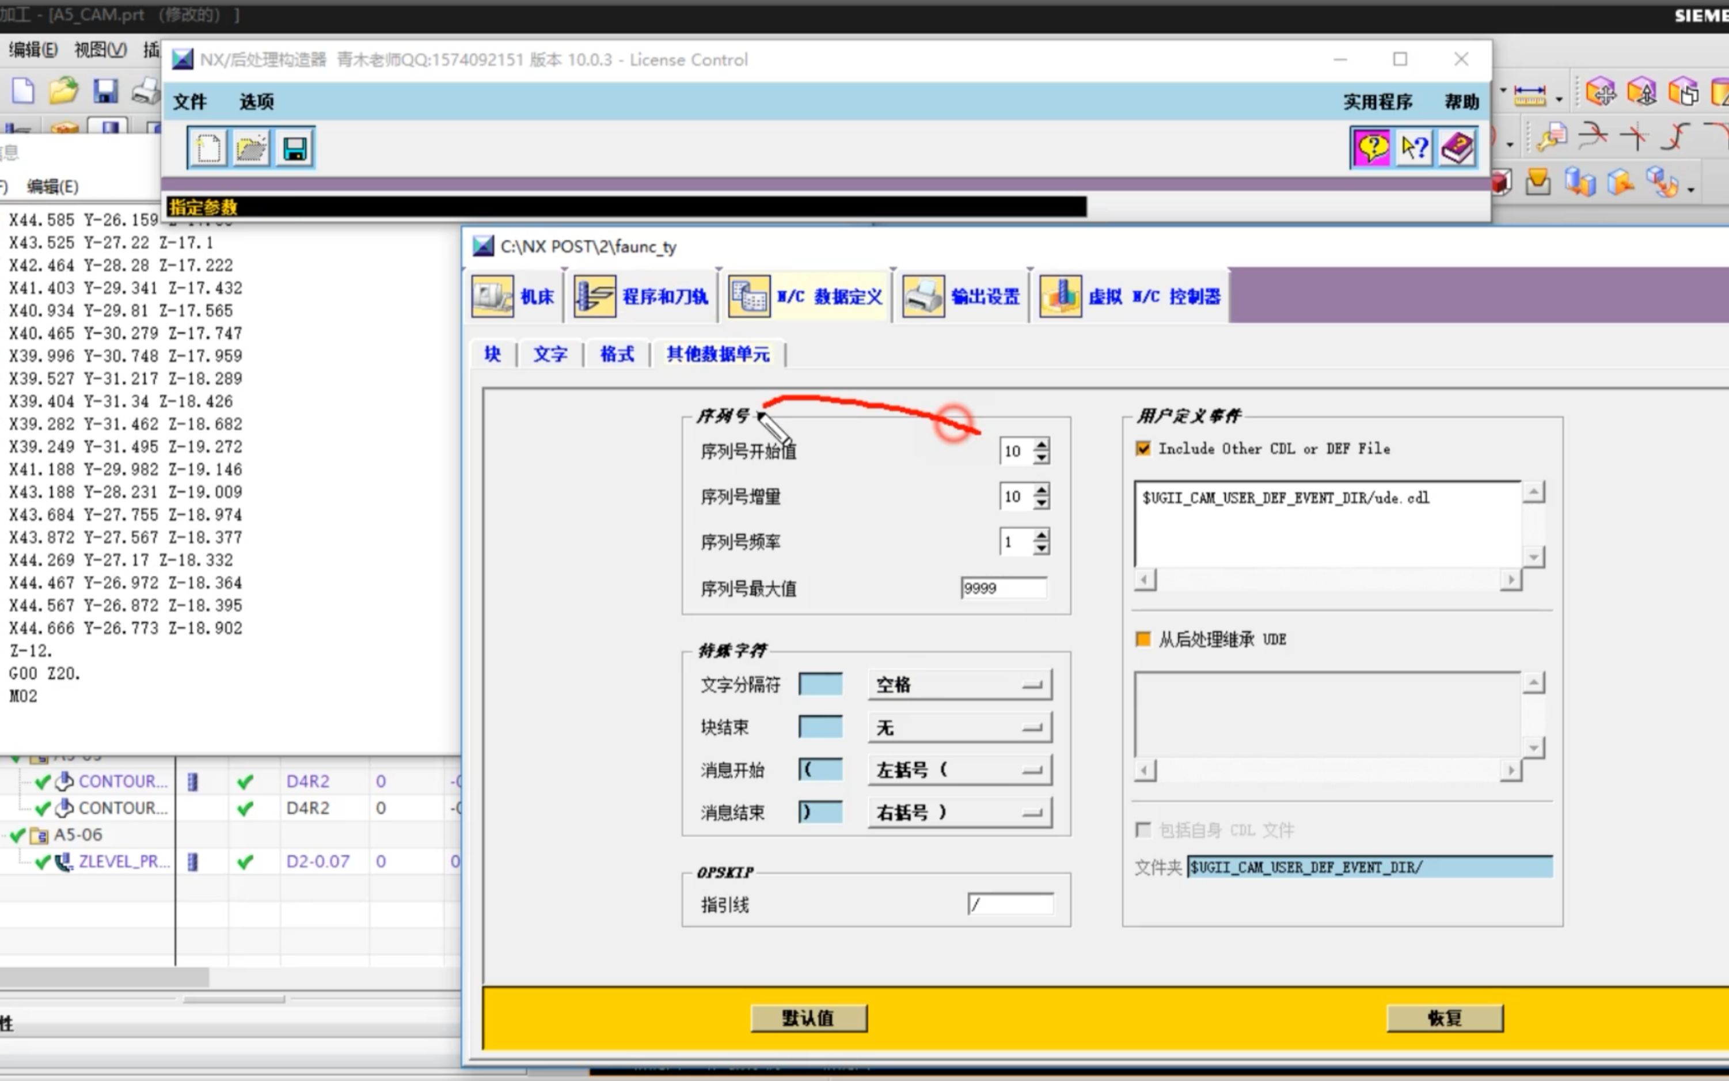1729x1081 pixels.
Task: Click the save post icon
Action: pyautogui.click(x=294, y=149)
